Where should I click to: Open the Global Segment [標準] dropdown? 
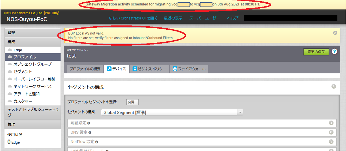[x=172, y=112]
